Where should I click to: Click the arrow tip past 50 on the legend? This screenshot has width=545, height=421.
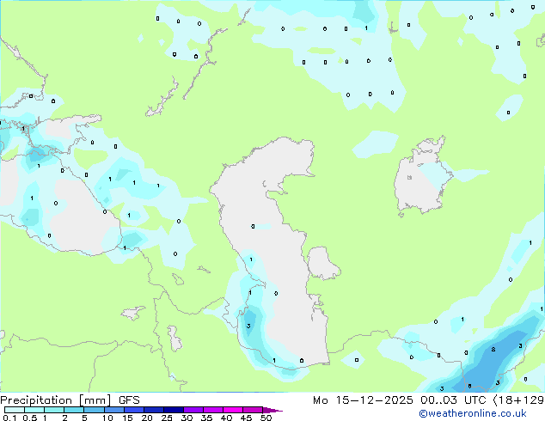pos(272,410)
